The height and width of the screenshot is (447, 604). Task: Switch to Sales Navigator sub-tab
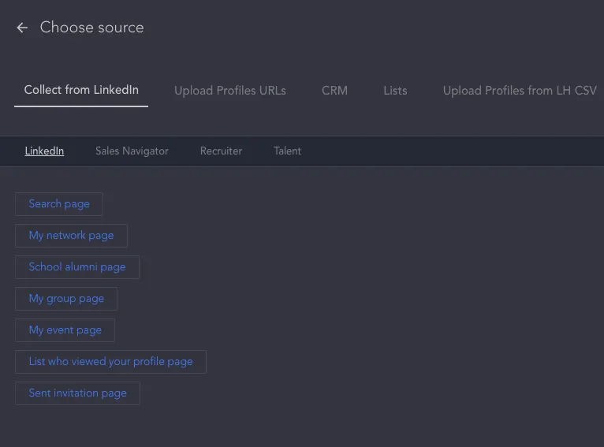[132, 151]
